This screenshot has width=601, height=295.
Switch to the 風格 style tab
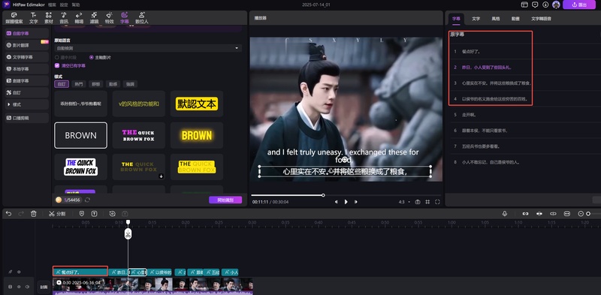click(496, 18)
